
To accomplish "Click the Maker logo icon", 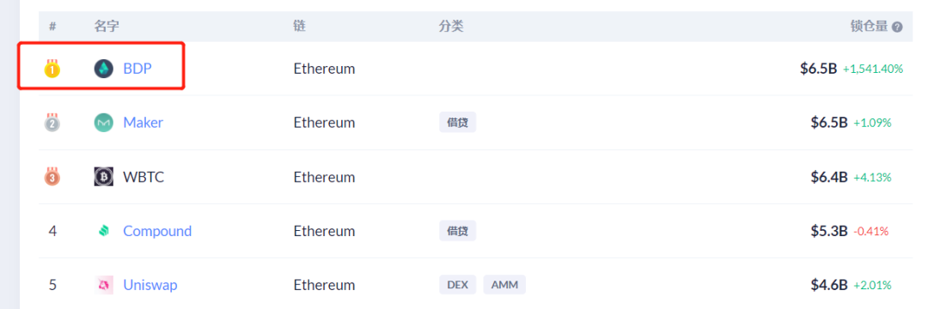I will pyautogui.click(x=104, y=123).
